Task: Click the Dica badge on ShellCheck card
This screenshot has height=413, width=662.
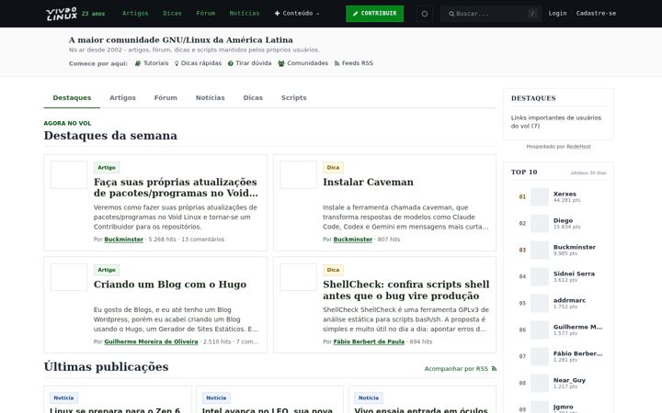Action: pyautogui.click(x=333, y=270)
